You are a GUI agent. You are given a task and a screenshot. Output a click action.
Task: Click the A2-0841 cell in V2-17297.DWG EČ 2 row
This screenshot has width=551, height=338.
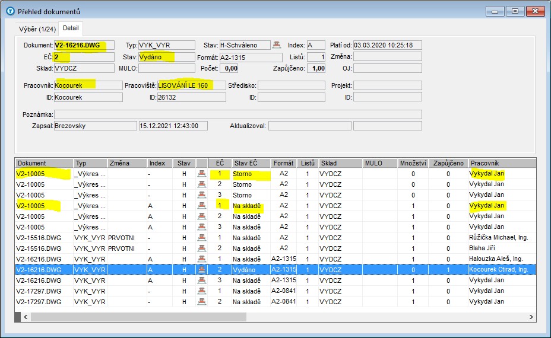click(x=284, y=301)
